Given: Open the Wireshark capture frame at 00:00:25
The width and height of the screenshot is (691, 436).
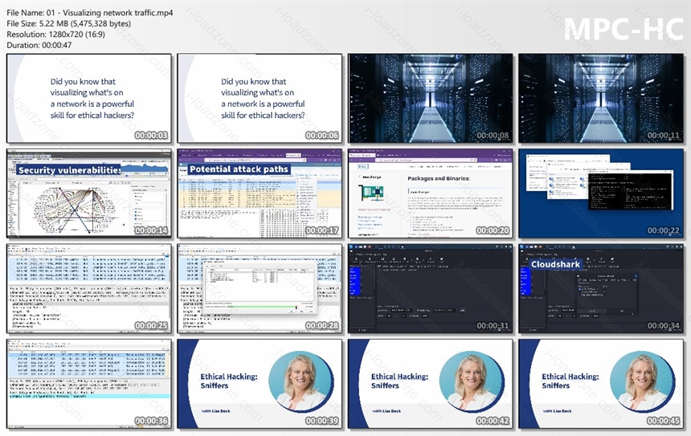Looking at the screenshot, I should coord(89,289).
